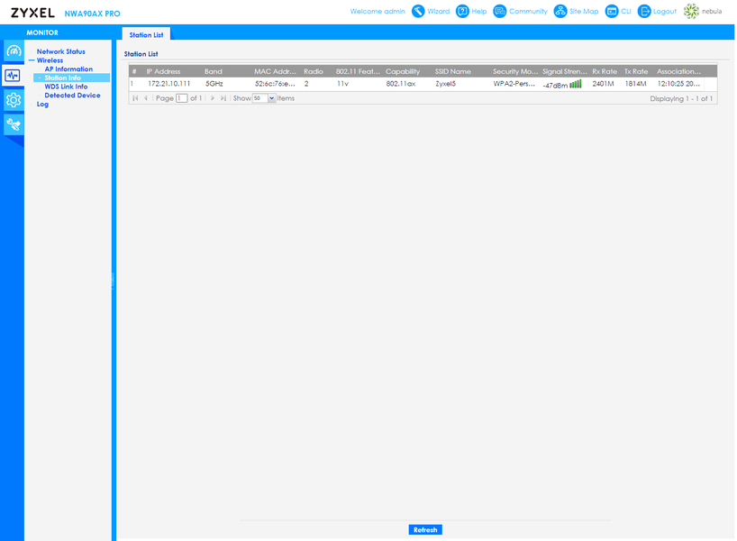Go to last page arrow
Viewport: 737px width, 541px height.
pos(223,98)
